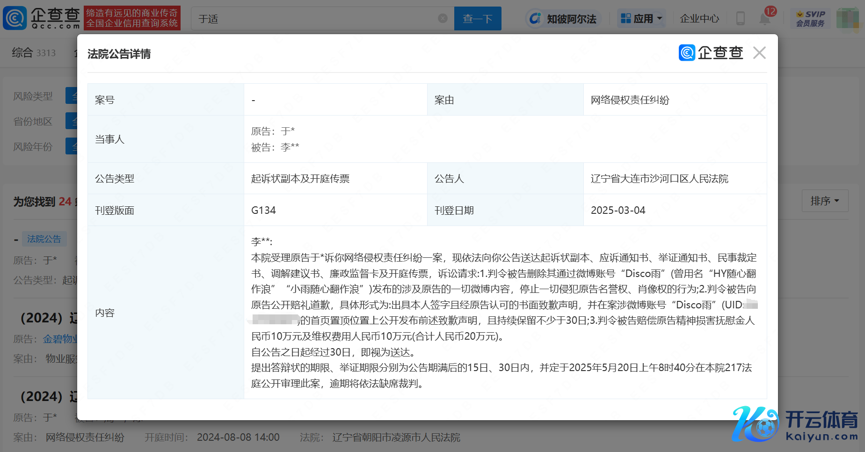865x452 pixels.
Task: Open notifications via the bell icon
Action: click(765, 19)
